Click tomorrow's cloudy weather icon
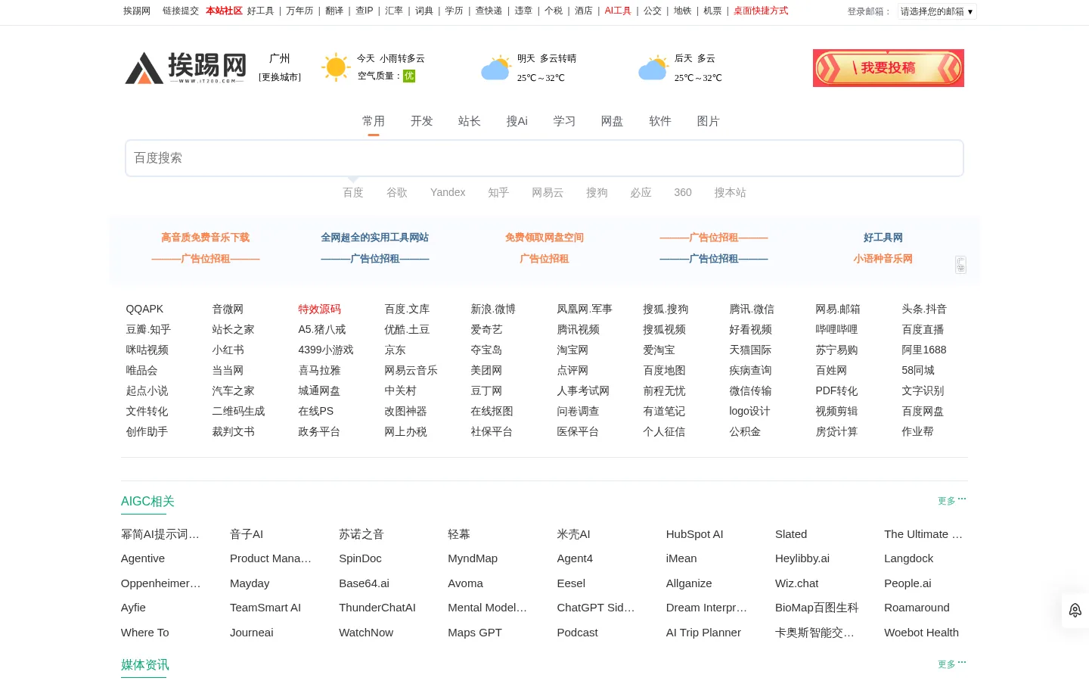 pyautogui.click(x=496, y=67)
